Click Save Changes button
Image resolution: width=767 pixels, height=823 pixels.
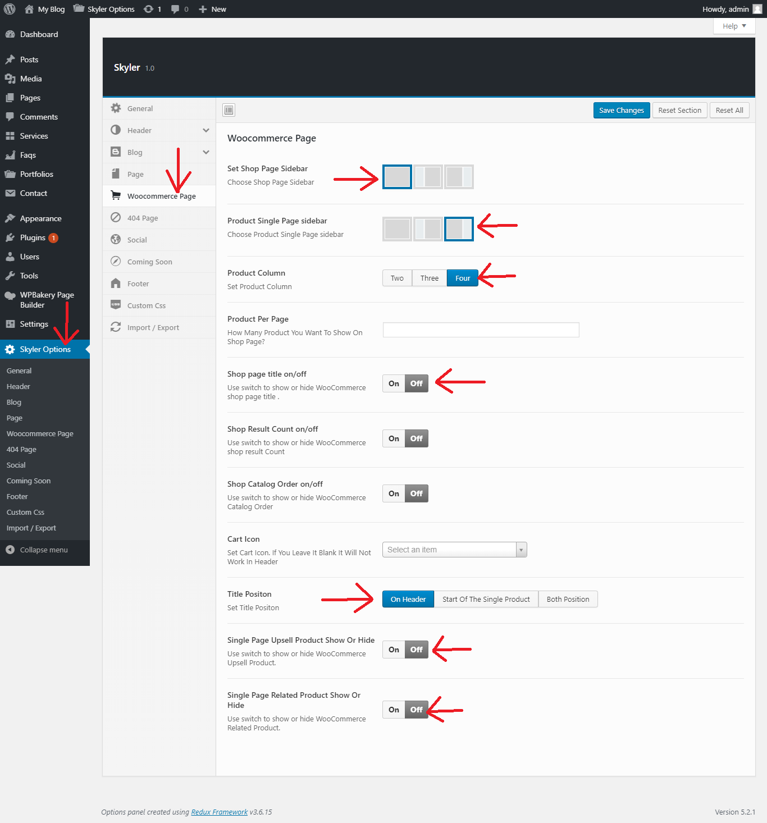pyautogui.click(x=622, y=110)
